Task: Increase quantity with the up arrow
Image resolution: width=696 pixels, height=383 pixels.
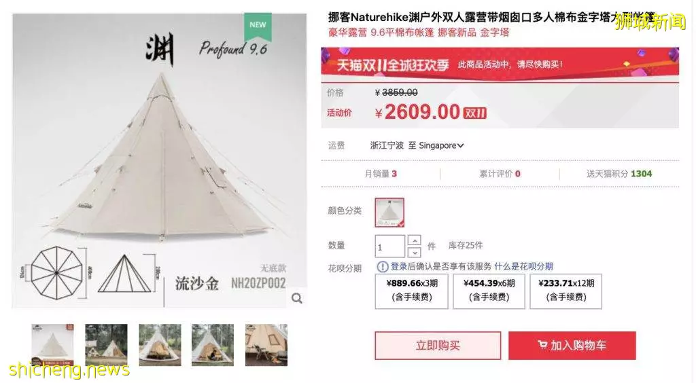Action: 414,240
